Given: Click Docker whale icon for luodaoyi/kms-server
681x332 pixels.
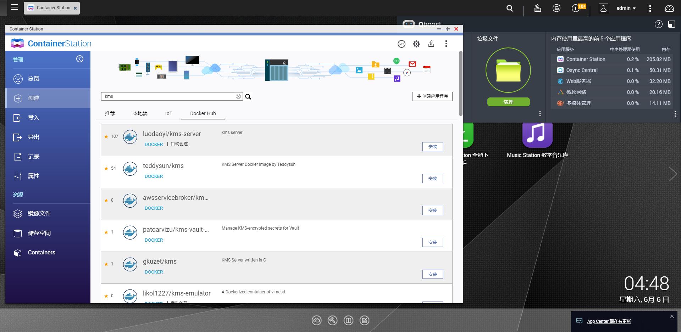Looking at the screenshot, I should pyautogui.click(x=130, y=137).
